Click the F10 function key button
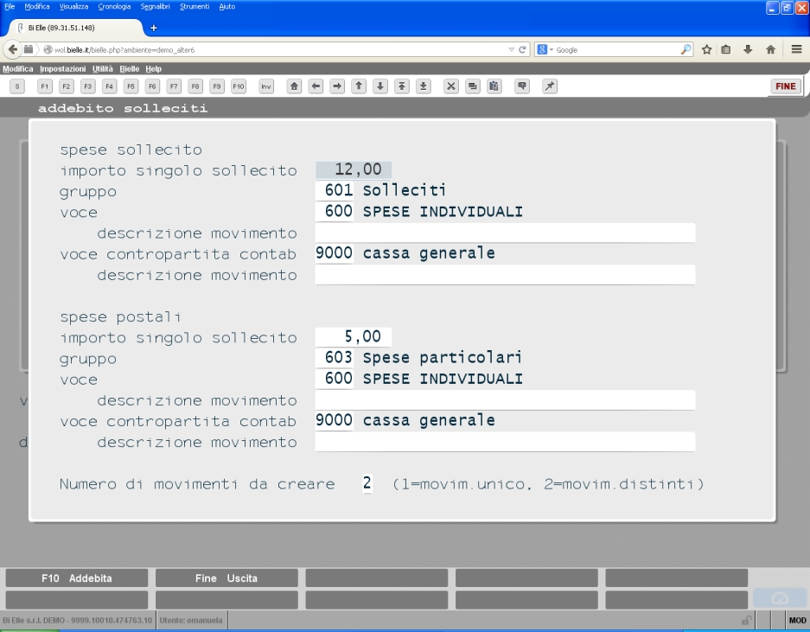The image size is (810, 632). [x=238, y=86]
